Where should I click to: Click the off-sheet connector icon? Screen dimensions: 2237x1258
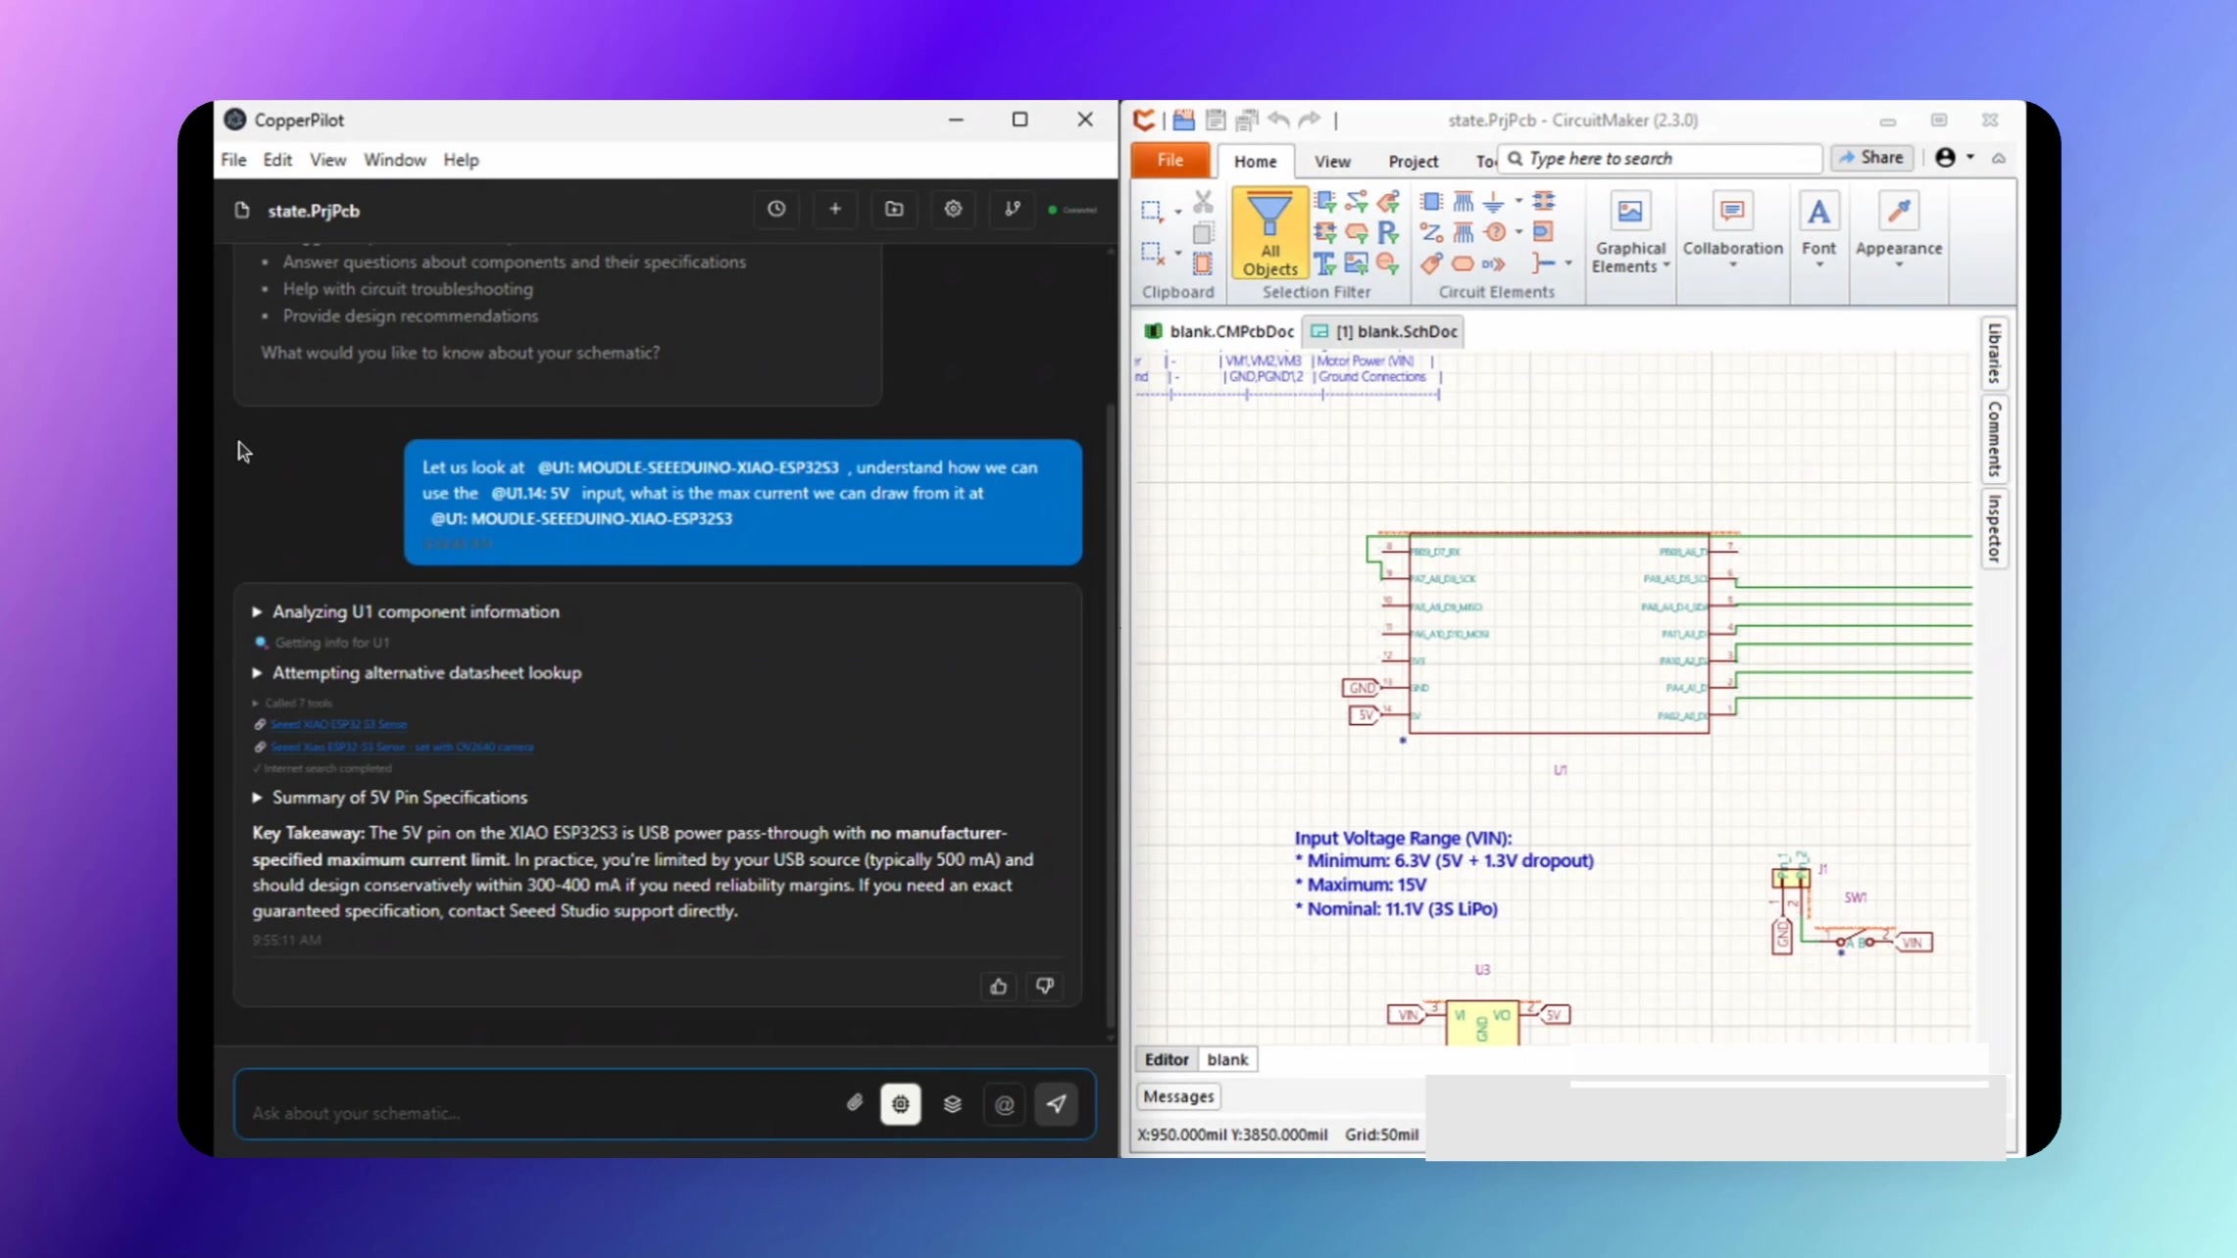pos(1493,264)
